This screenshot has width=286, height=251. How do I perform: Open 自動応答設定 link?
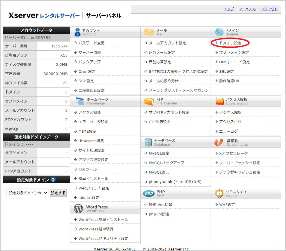(160, 62)
